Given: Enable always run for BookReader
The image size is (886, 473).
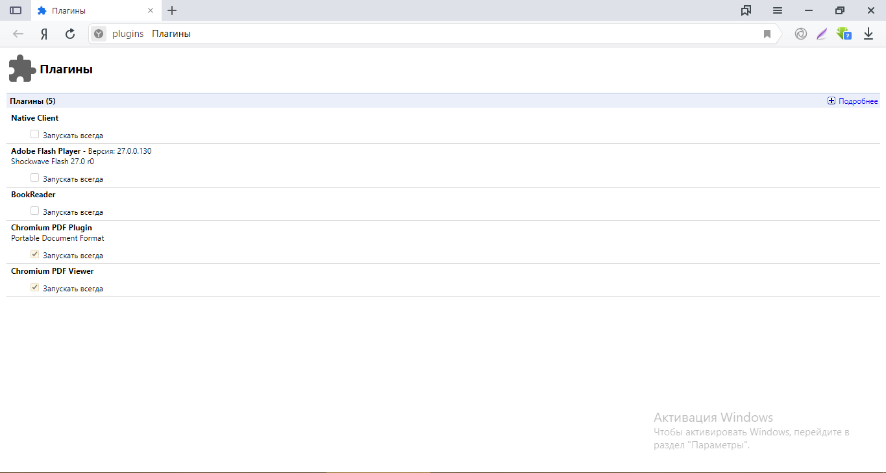Looking at the screenshot, I should click(35, 211).
